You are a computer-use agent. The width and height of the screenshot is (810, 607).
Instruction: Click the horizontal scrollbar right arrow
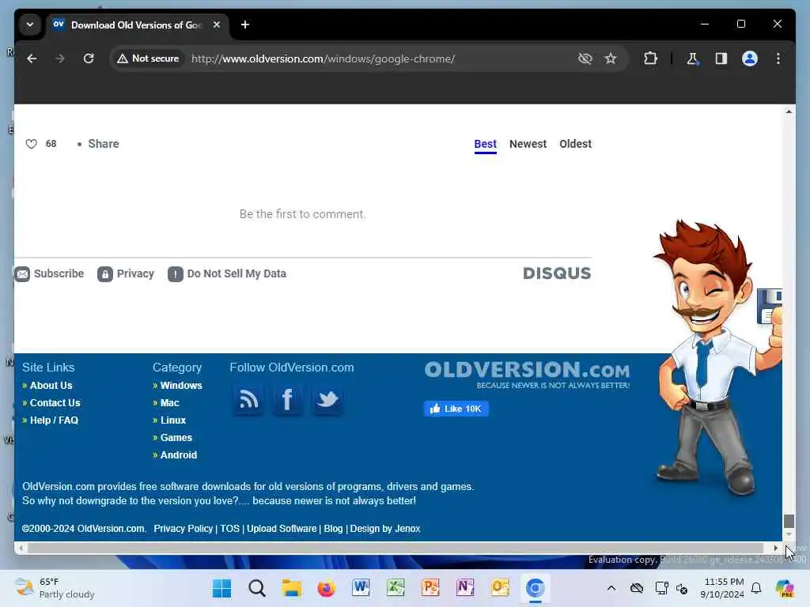(775, 548)
